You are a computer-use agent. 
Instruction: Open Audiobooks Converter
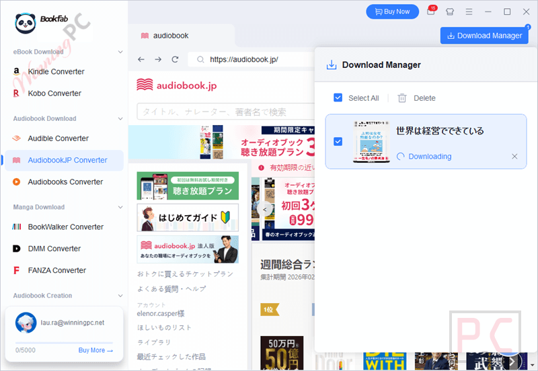pyautogui.click(x=64, y=181)
